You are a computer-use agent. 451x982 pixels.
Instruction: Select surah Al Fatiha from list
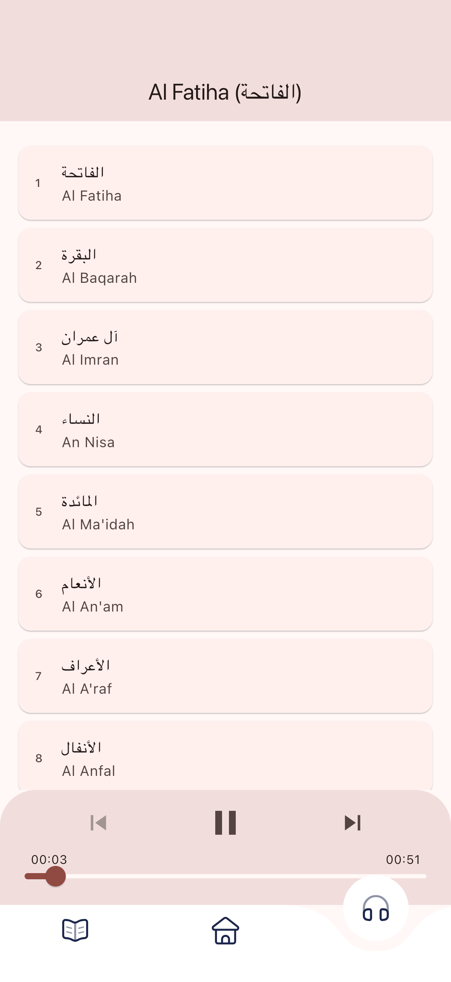(x=225, y=183)
